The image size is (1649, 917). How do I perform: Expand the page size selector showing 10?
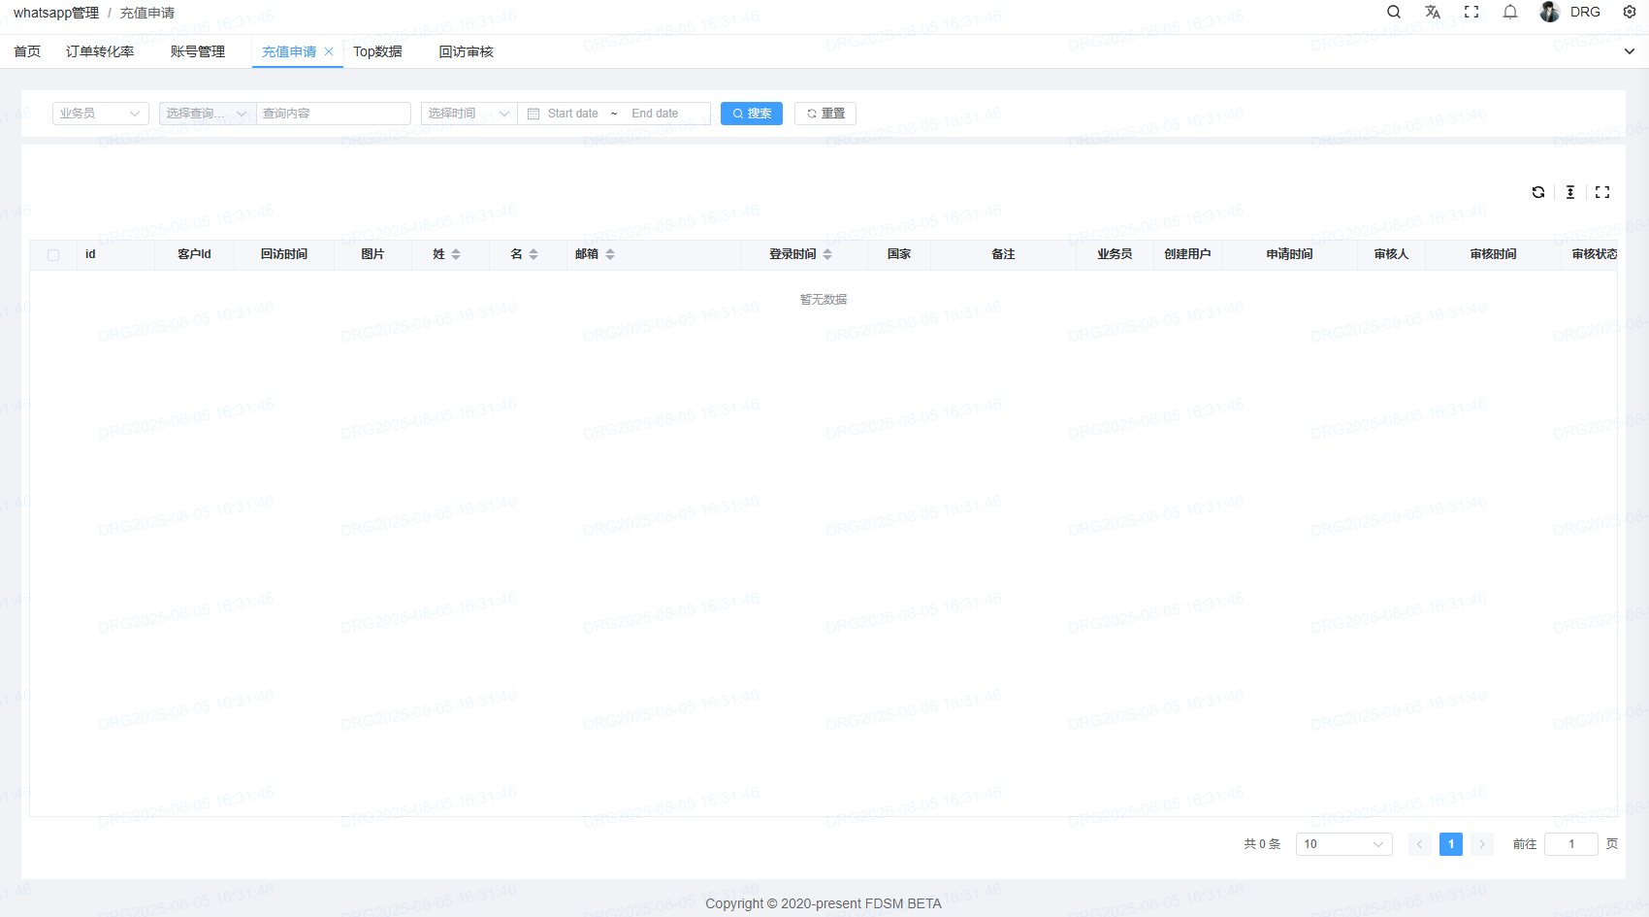1343,844
